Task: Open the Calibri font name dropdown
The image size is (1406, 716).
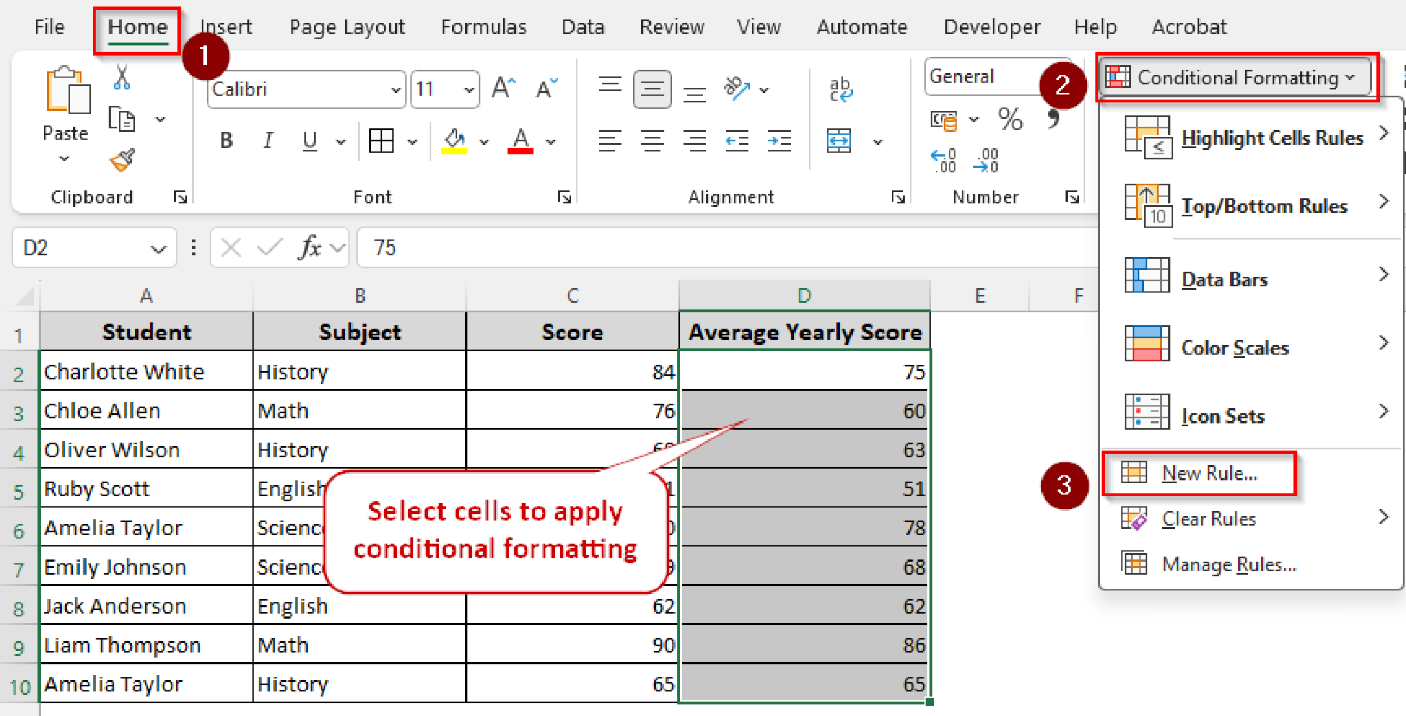Action: click(x=395, y=90)
